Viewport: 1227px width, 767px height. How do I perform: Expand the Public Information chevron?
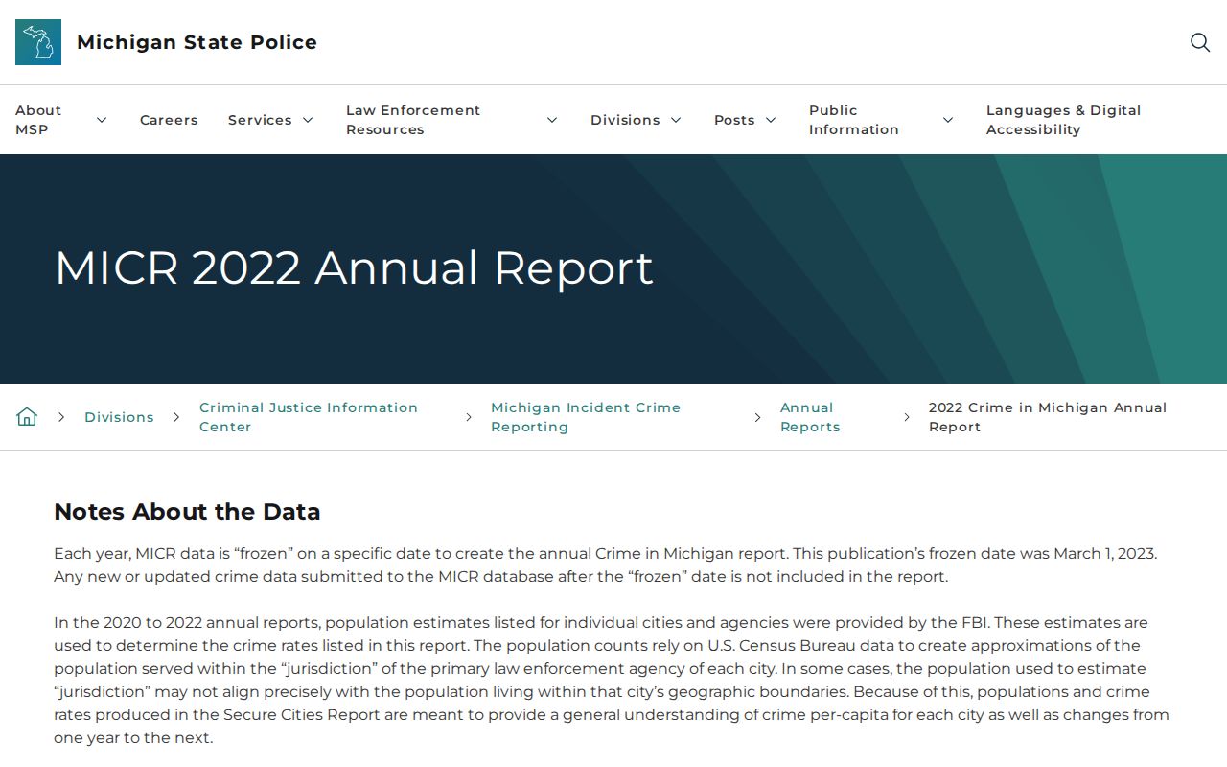point(948,120)
